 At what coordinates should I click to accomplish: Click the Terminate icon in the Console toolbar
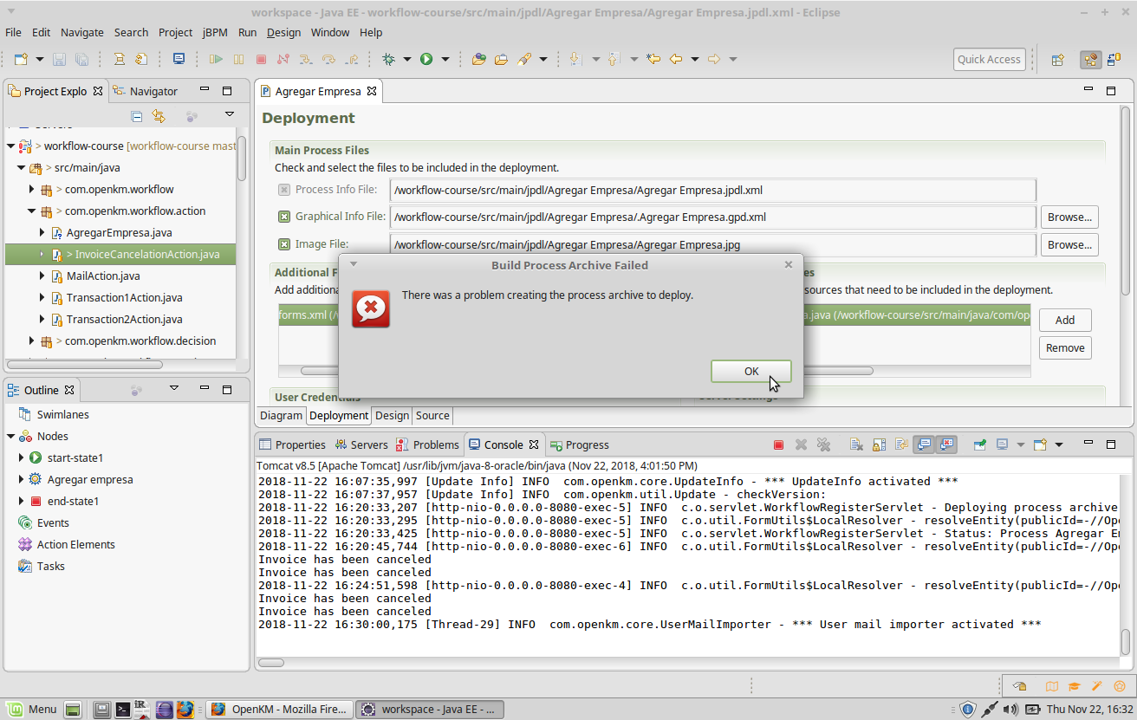[778, 444]
